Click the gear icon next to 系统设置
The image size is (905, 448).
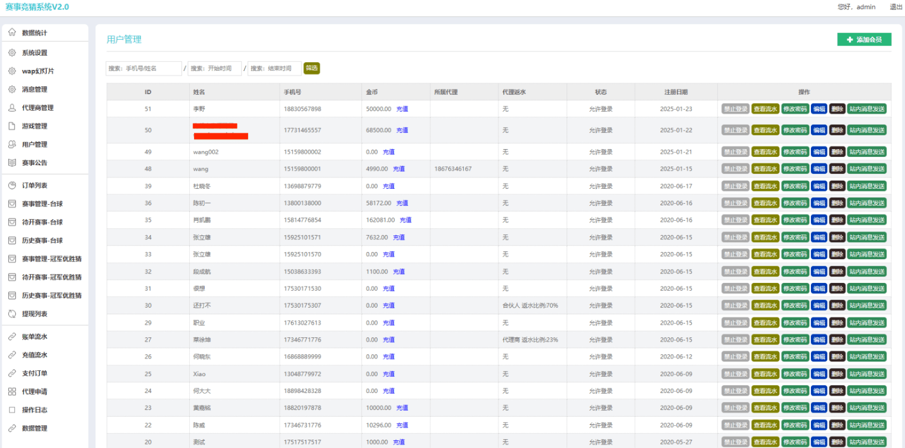pyautogui.click(x=12, y=53)
